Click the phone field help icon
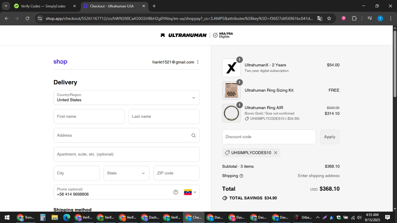This screenshot has height=223, width=397. coord(176,192)
